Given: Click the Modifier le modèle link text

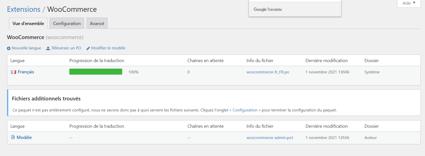Looking at the screenshot, I should (108, 48).
